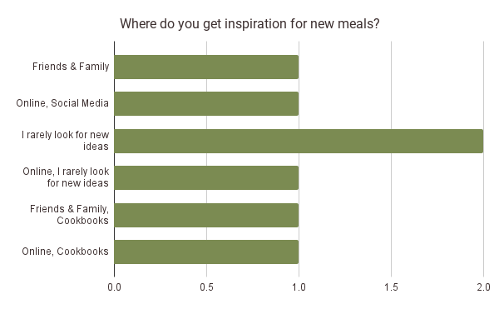Click the 'Friends & Family, Cookbooks' label
Image resolution: width=499 pixels, height=309 pixels.
pyautogui.click(x=69, y=214)
